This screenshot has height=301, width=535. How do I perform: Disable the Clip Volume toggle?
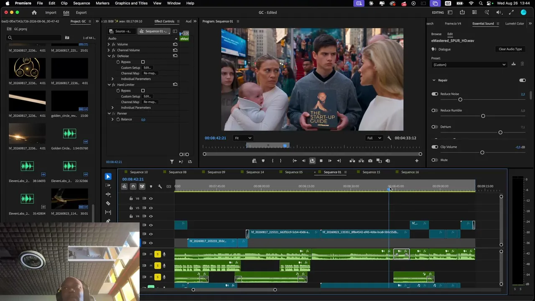tap(435, 147)
